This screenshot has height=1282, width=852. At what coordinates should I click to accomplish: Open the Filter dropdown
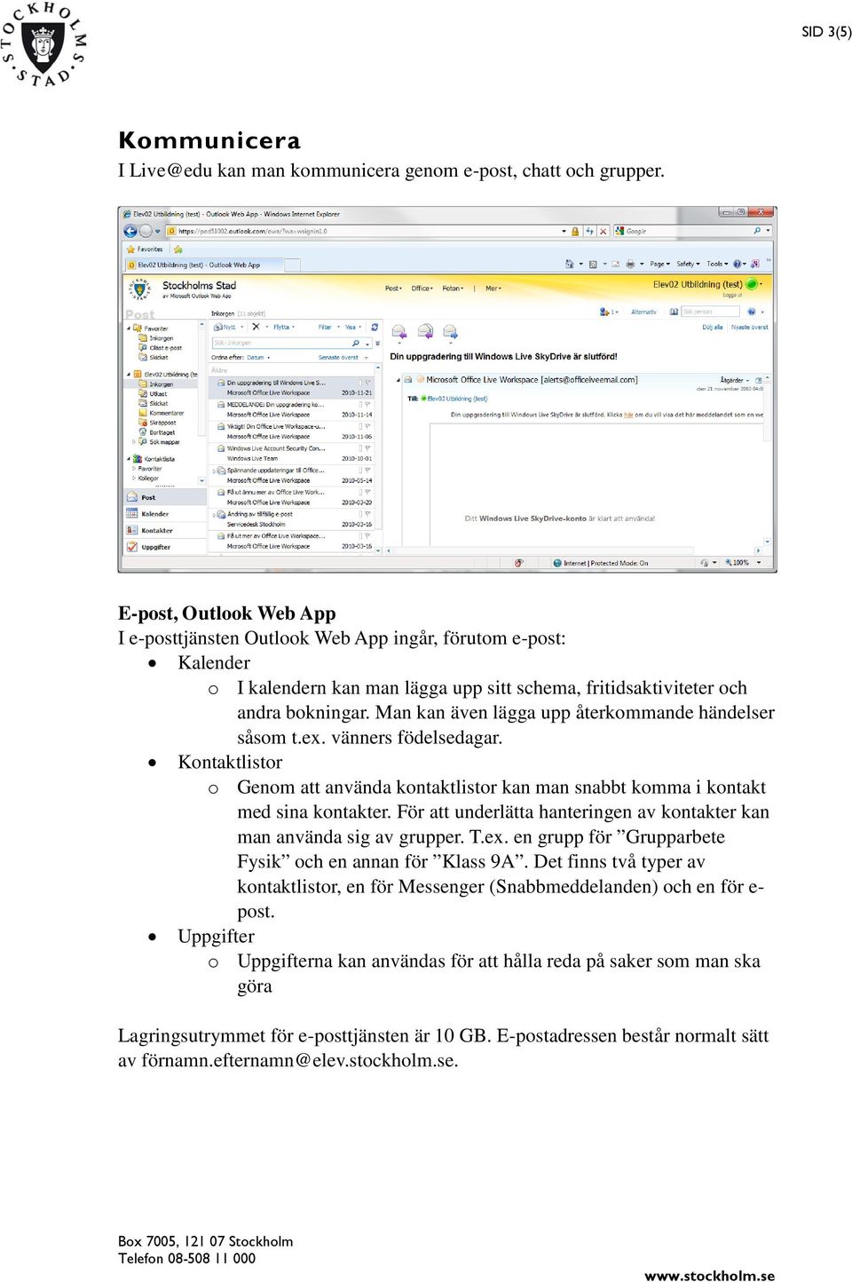coord(327,328)
